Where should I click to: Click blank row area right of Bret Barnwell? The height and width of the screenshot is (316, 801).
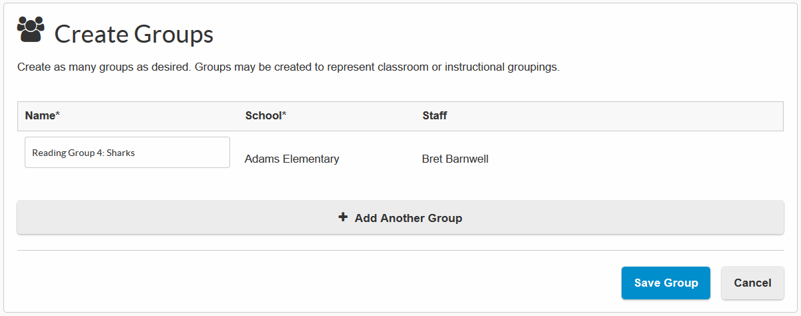point(634,159)
